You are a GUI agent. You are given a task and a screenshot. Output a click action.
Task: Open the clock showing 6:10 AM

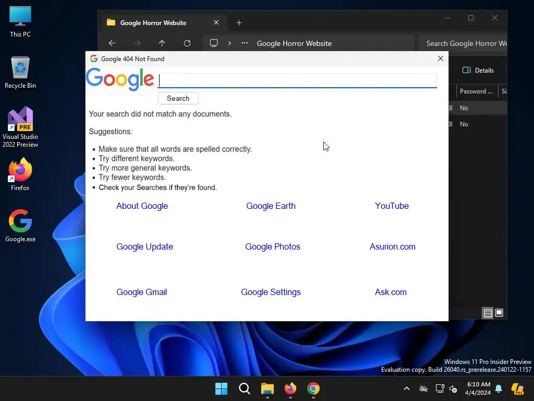click(x=478, y=388)
